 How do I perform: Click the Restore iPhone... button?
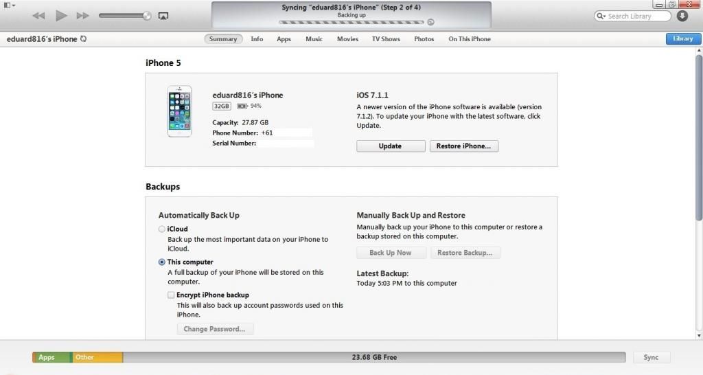tap(463, 146)
